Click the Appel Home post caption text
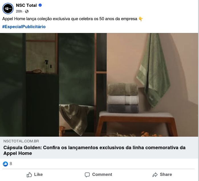This screenshot has height=181, width=199. point(70,19)
